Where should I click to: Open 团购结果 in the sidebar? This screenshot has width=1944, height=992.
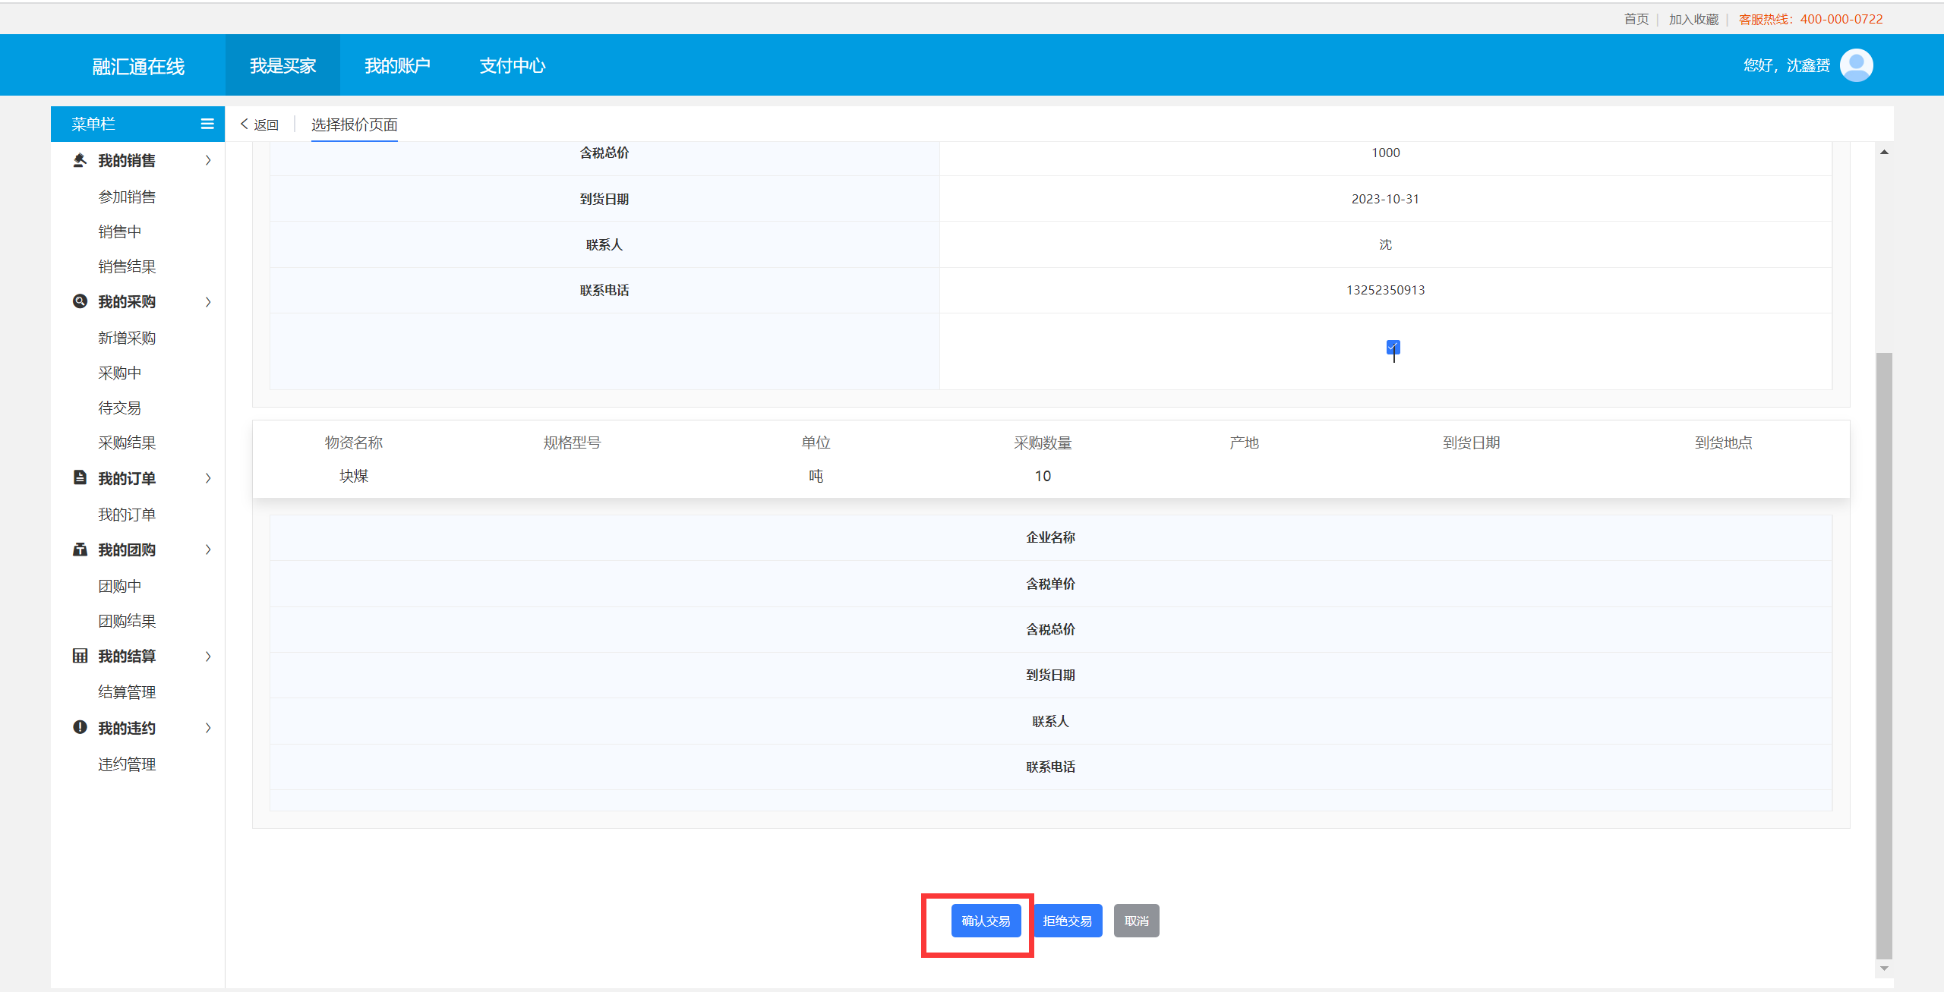pos(127,621)
